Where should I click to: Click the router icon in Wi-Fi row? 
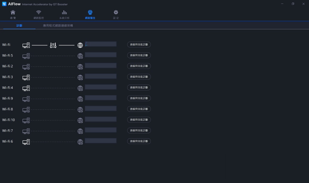pos(53,45)
